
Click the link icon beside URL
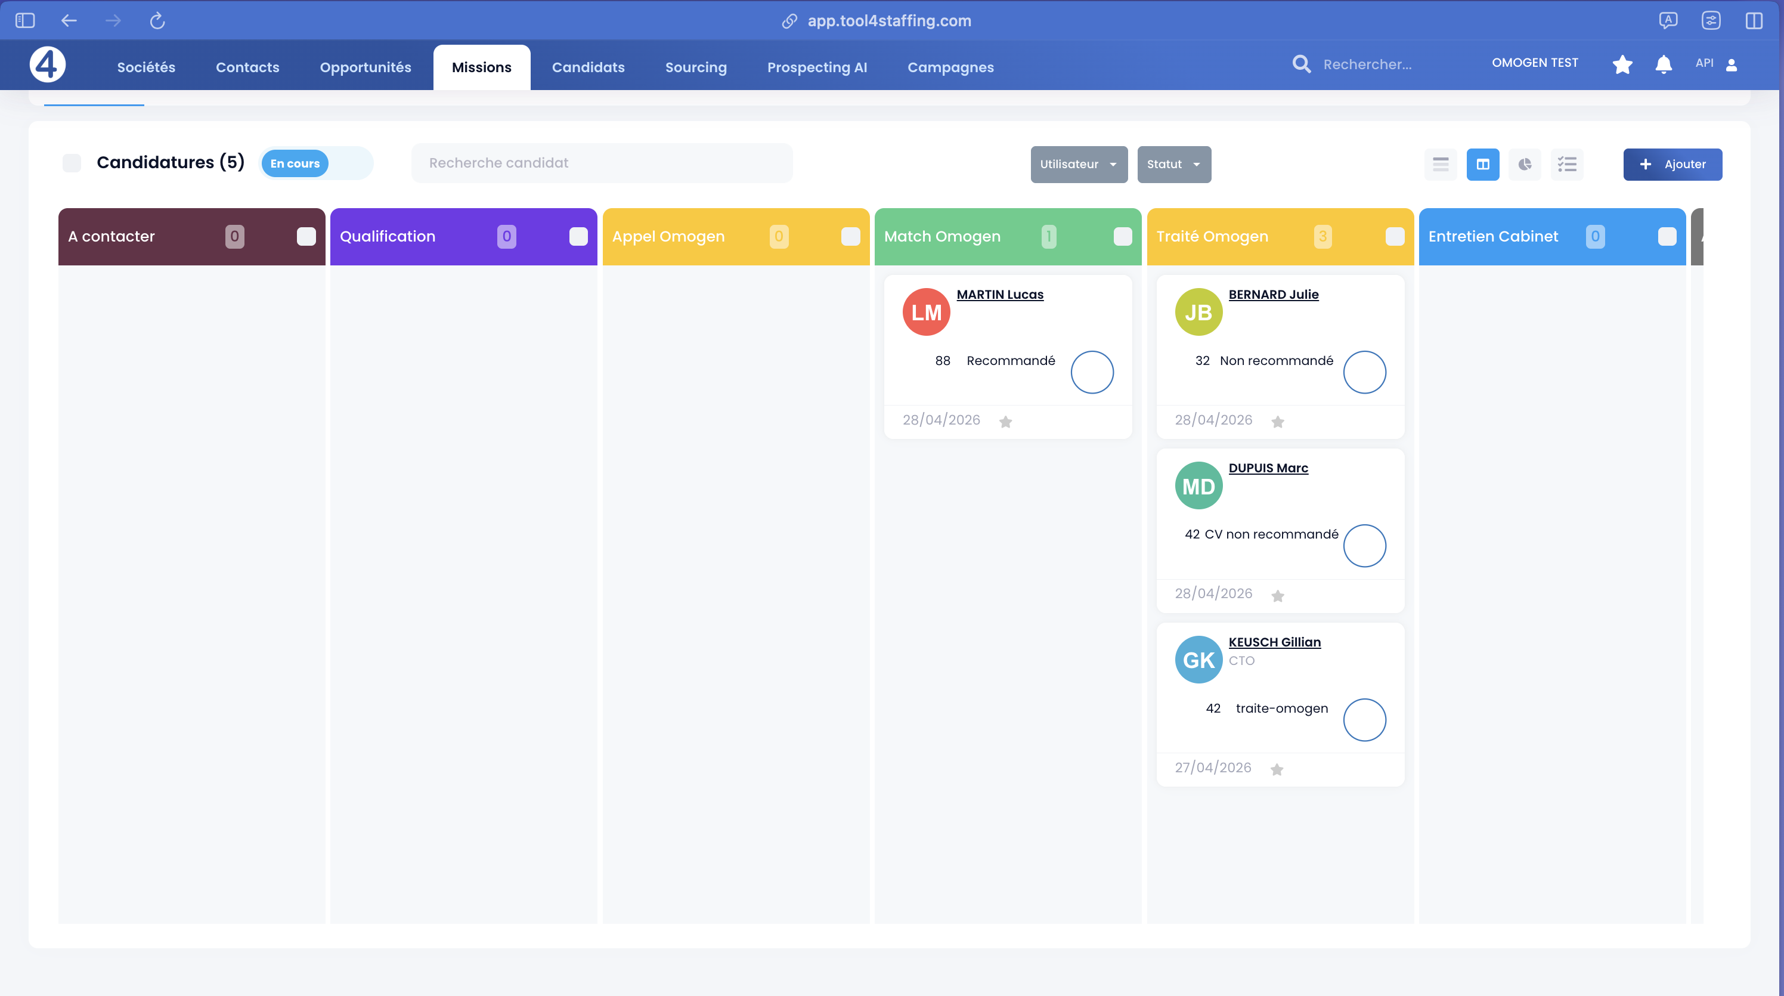pyautogui.click(x=789, y=21)
